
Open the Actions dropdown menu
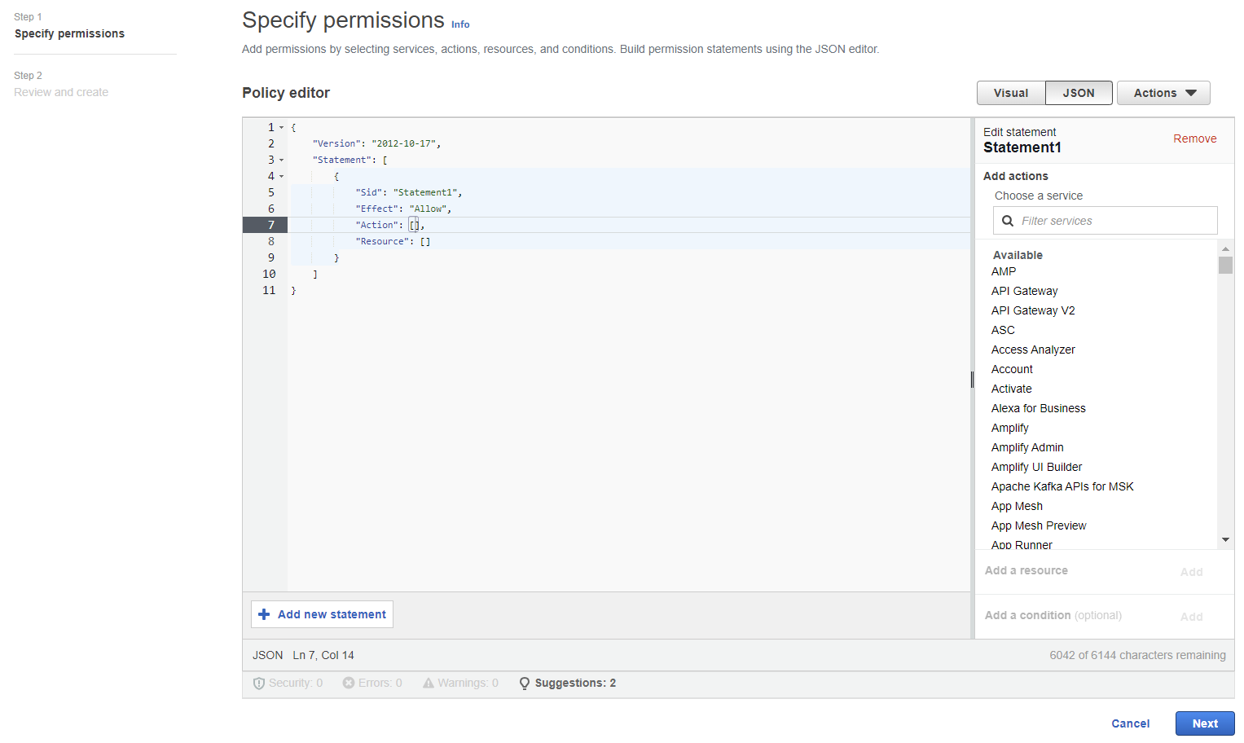coord(1163,93)
